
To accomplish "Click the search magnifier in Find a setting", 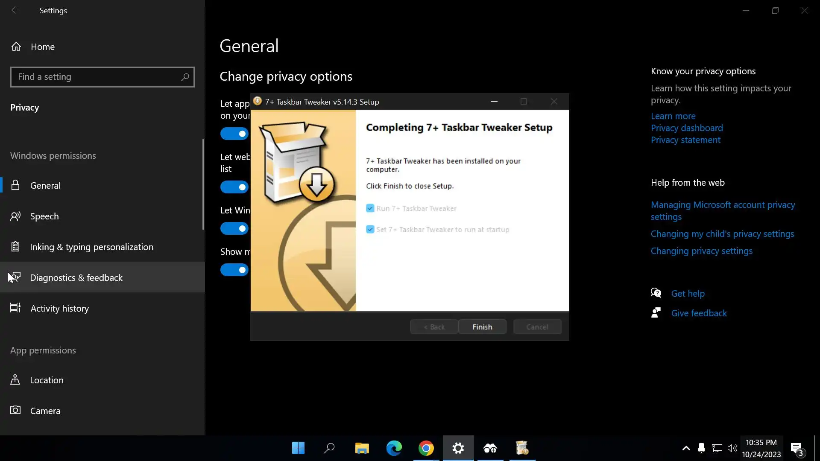I will pos(185,77).
